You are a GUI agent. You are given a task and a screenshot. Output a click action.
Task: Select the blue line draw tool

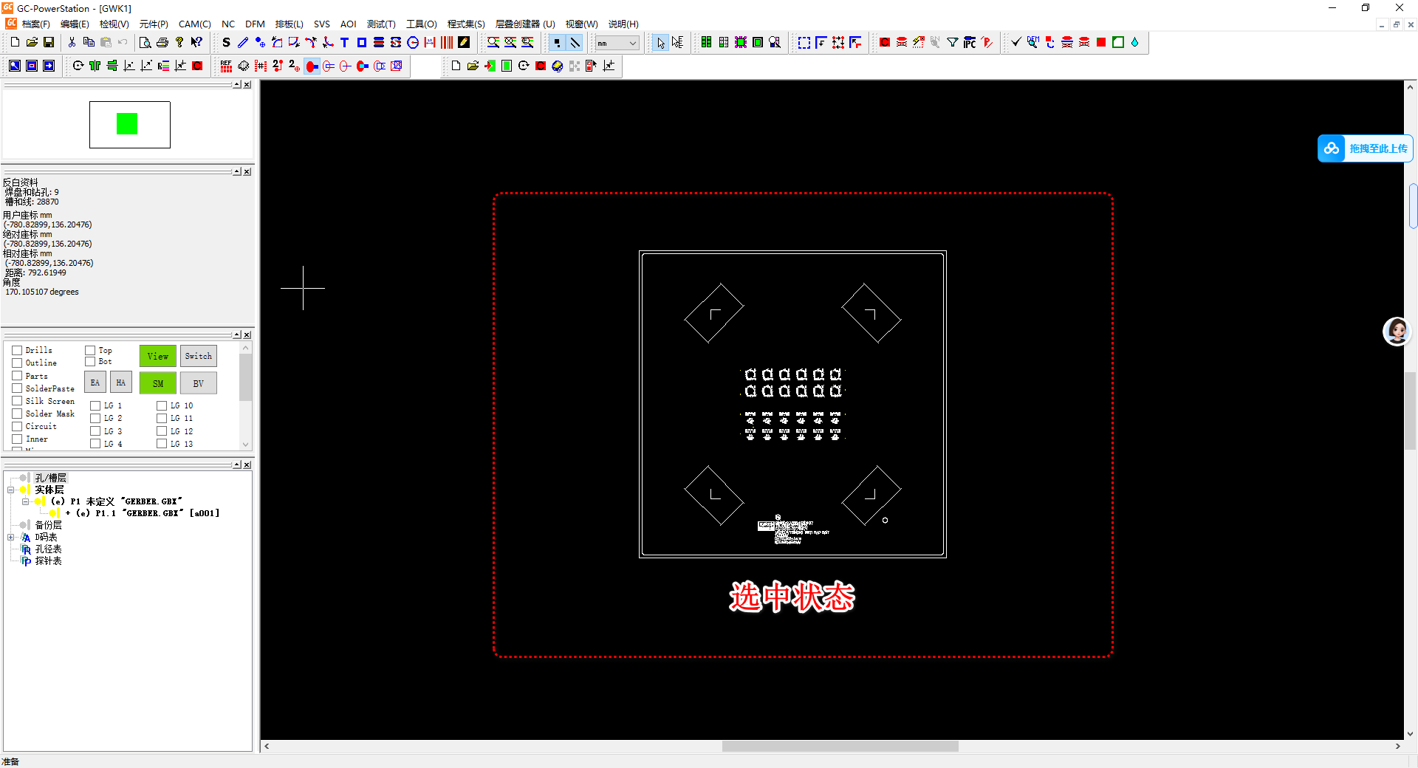point(243,43)
